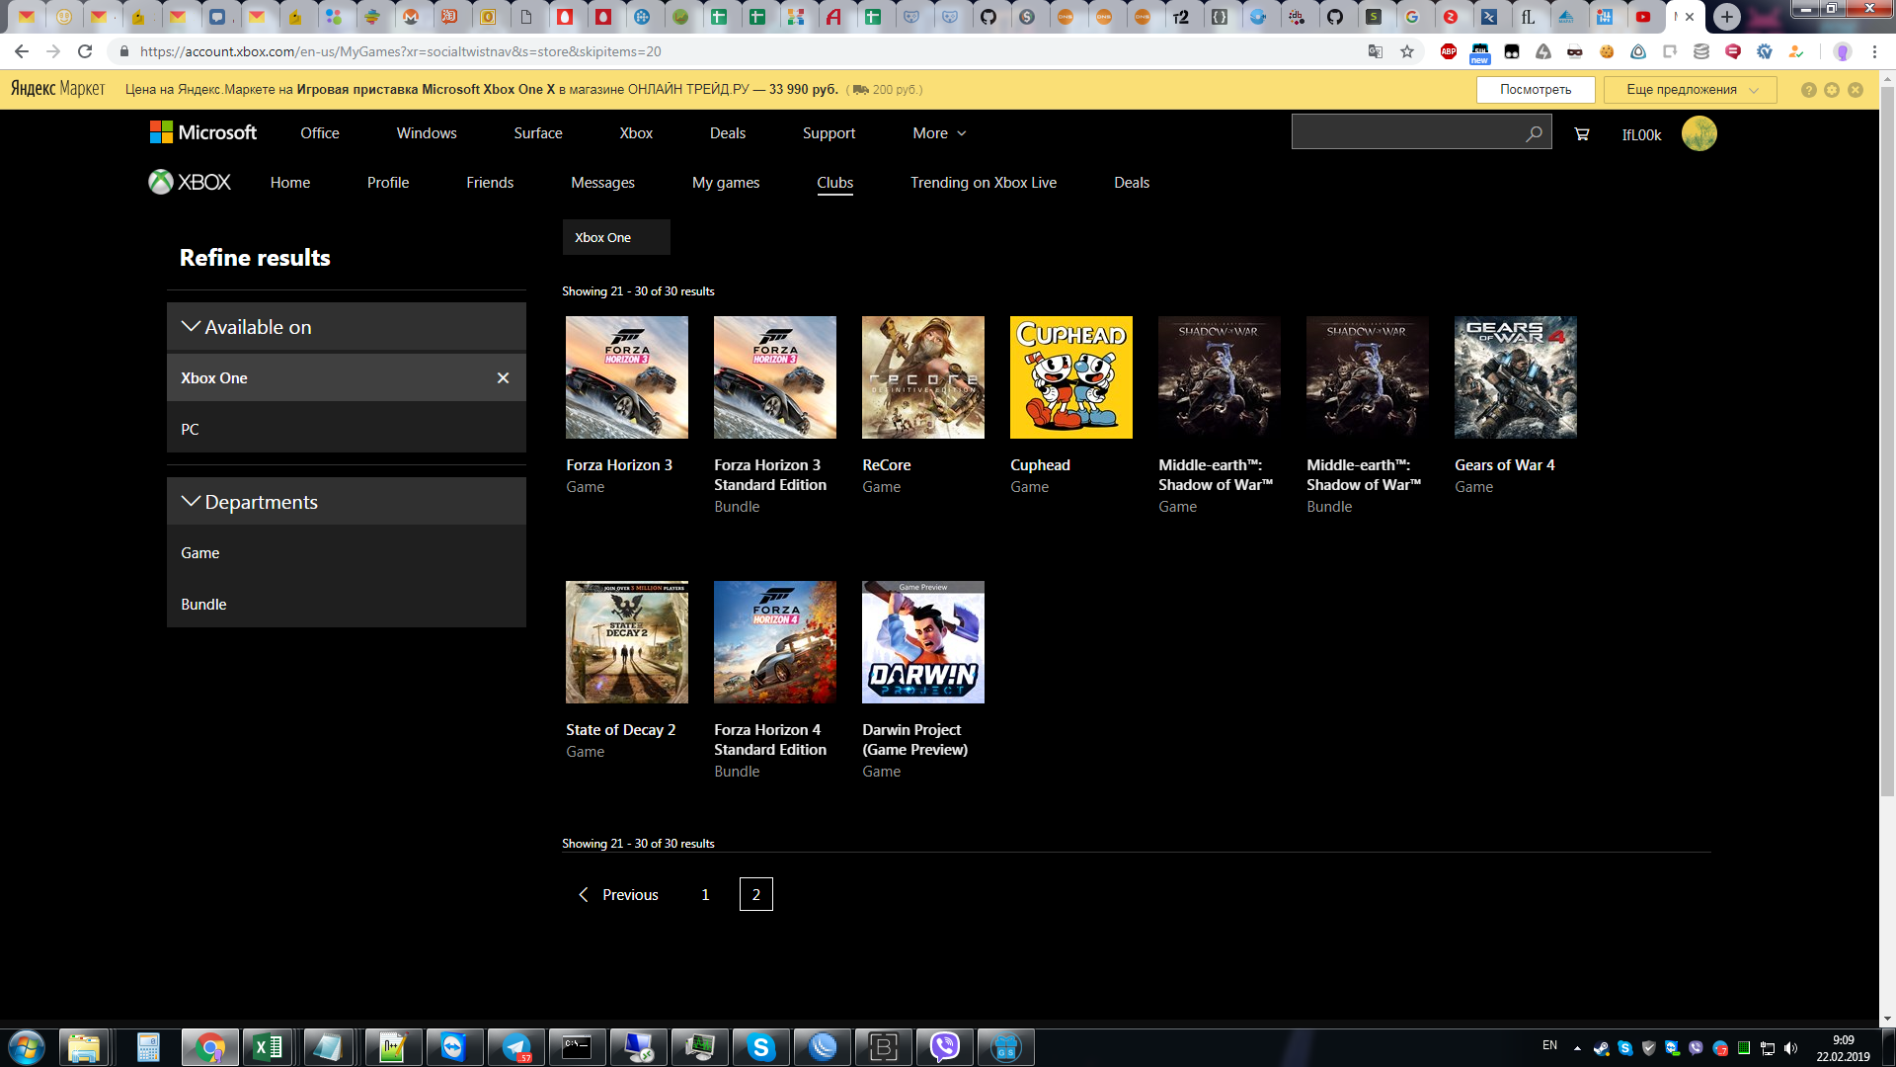Open the Windows menu item
This screenshot has width=1896, height=1067.
(x=427, y=133)
